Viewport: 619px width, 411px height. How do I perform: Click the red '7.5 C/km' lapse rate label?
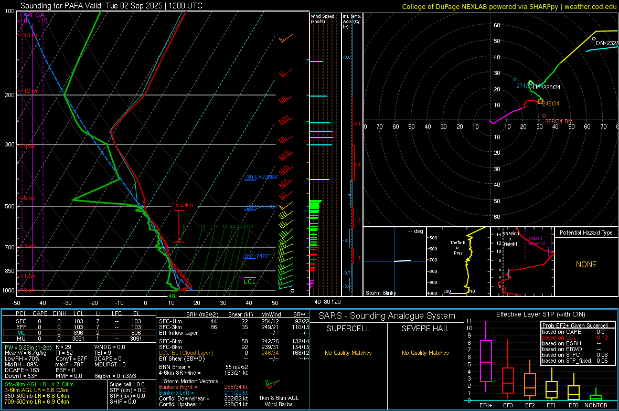[182, 205]
